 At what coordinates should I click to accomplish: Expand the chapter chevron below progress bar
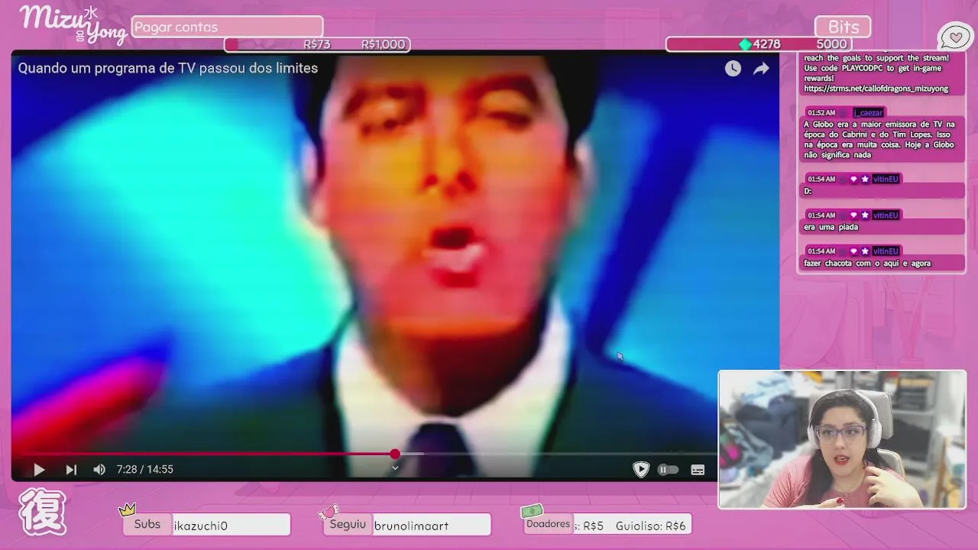(395, 467)
